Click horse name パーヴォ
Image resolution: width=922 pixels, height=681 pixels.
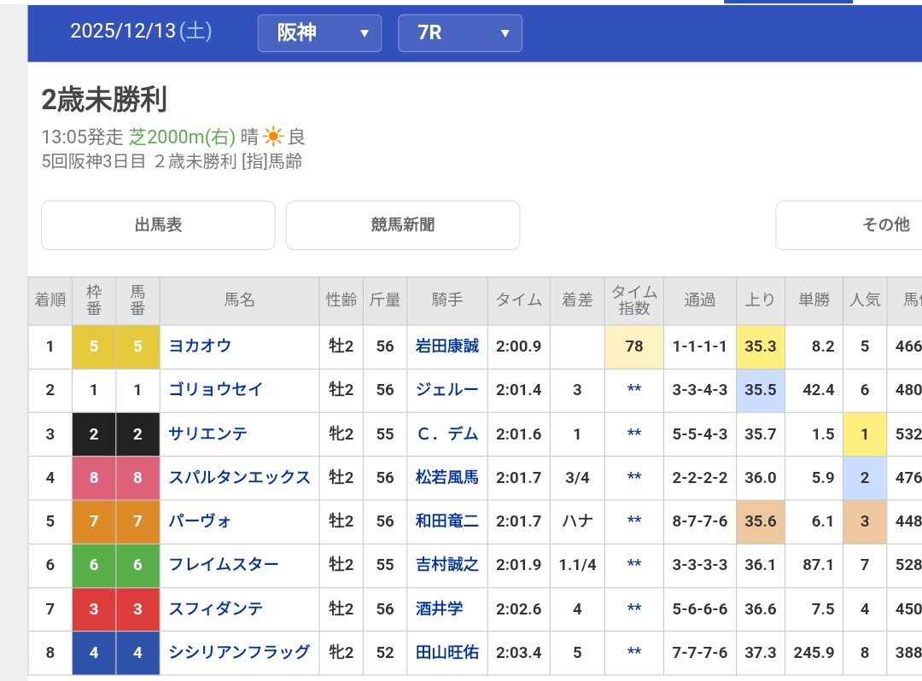pos(201,521)
